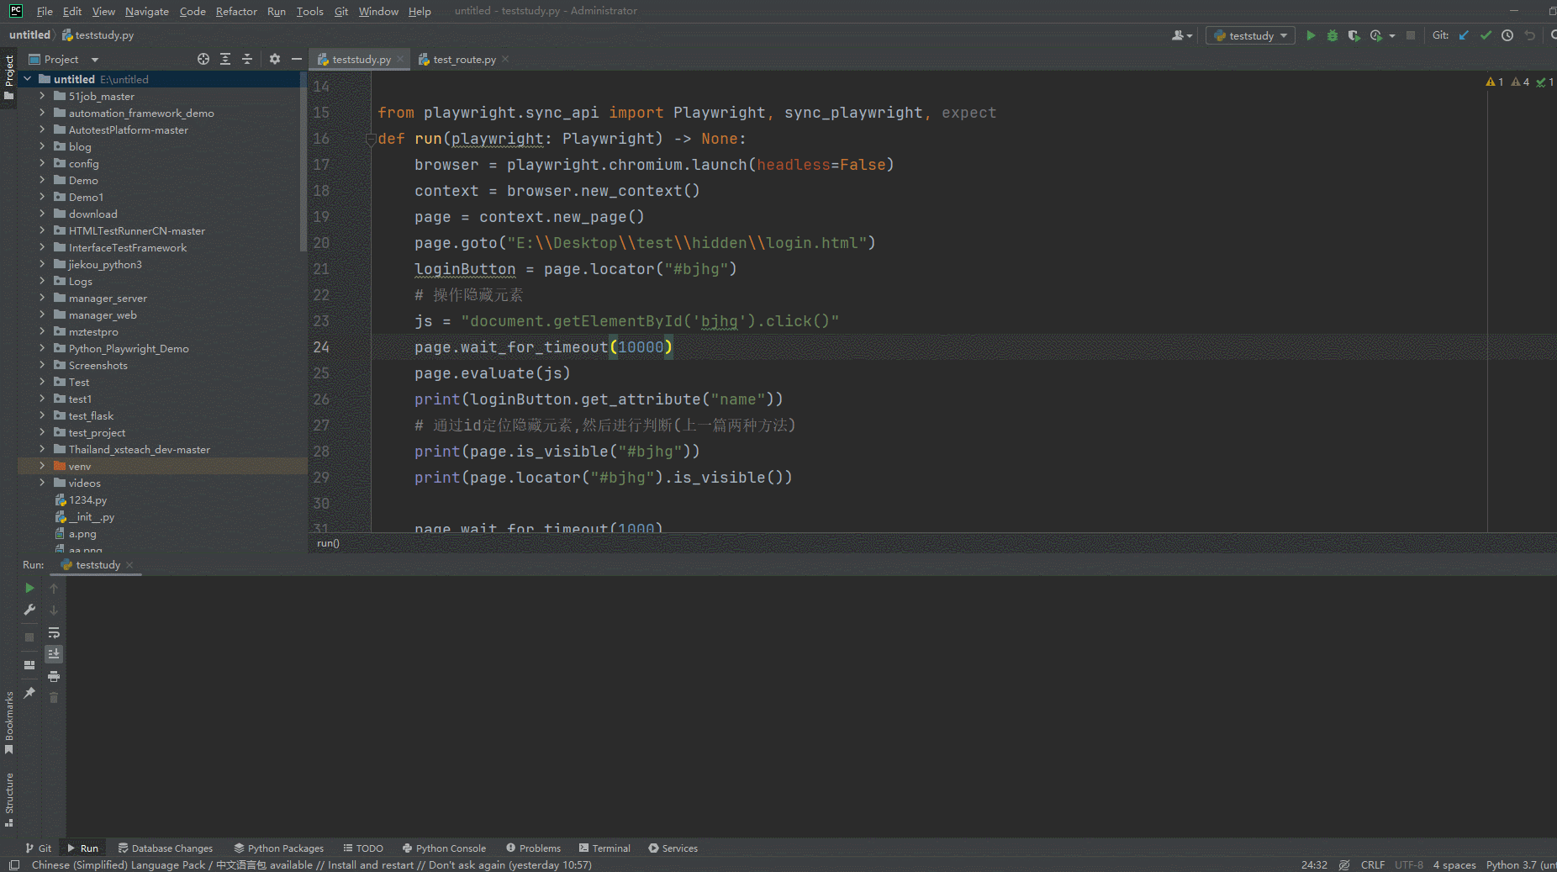Click Git update project blue arrow

click(x=1464, y=35)
